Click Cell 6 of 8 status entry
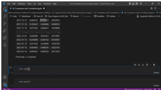Image resolution: width=161 pixels, height=90 pixels. (x=148, y=89)
